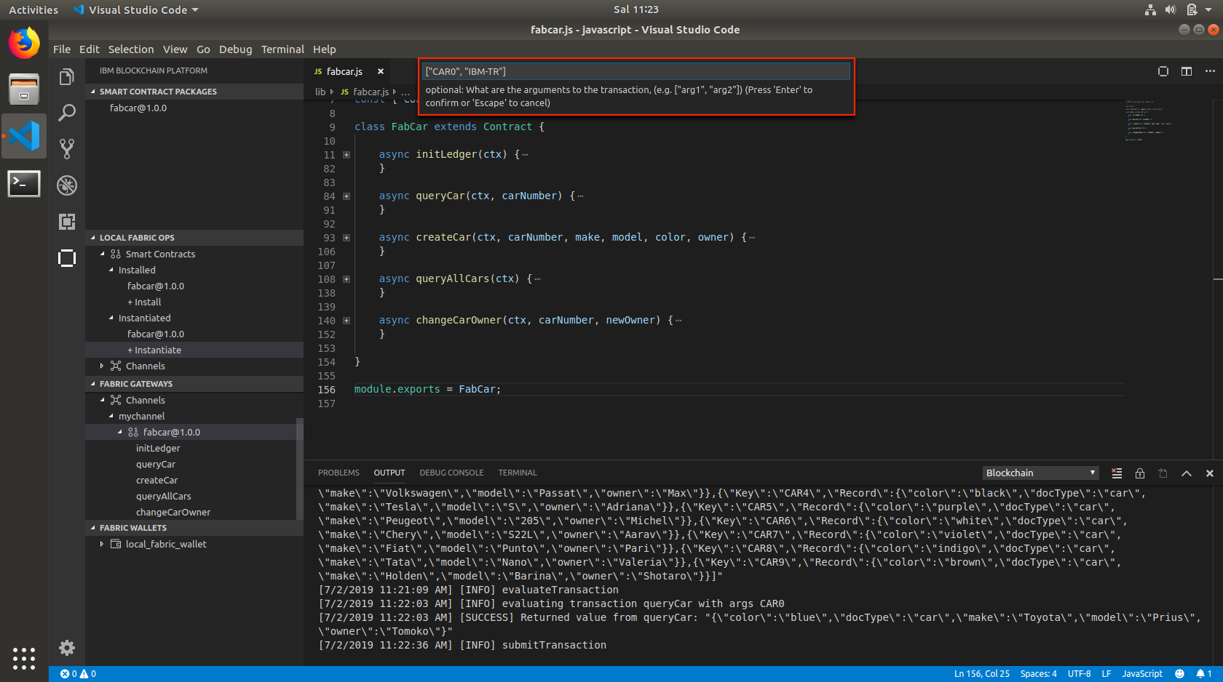Click the transaction arguments input field
This screenshot has width=1223, height=682.
coord(636,71)
